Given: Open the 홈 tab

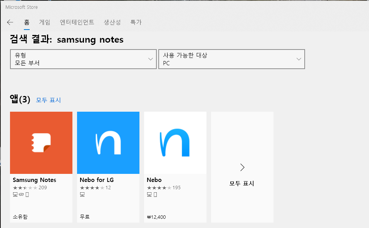Looking at the screenshot, I should click(27, 22).
